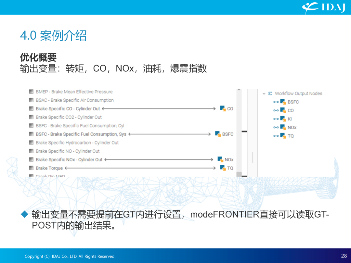This screenshot has height=263, width=351.
Task: Click the bold heading '优化概要'
Action: click(x=38, y=57)
